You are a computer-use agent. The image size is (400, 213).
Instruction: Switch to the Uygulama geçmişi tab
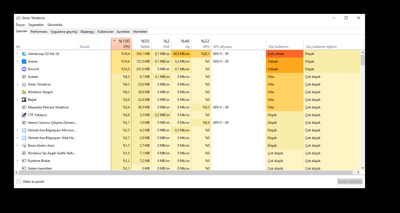[64, 32]
